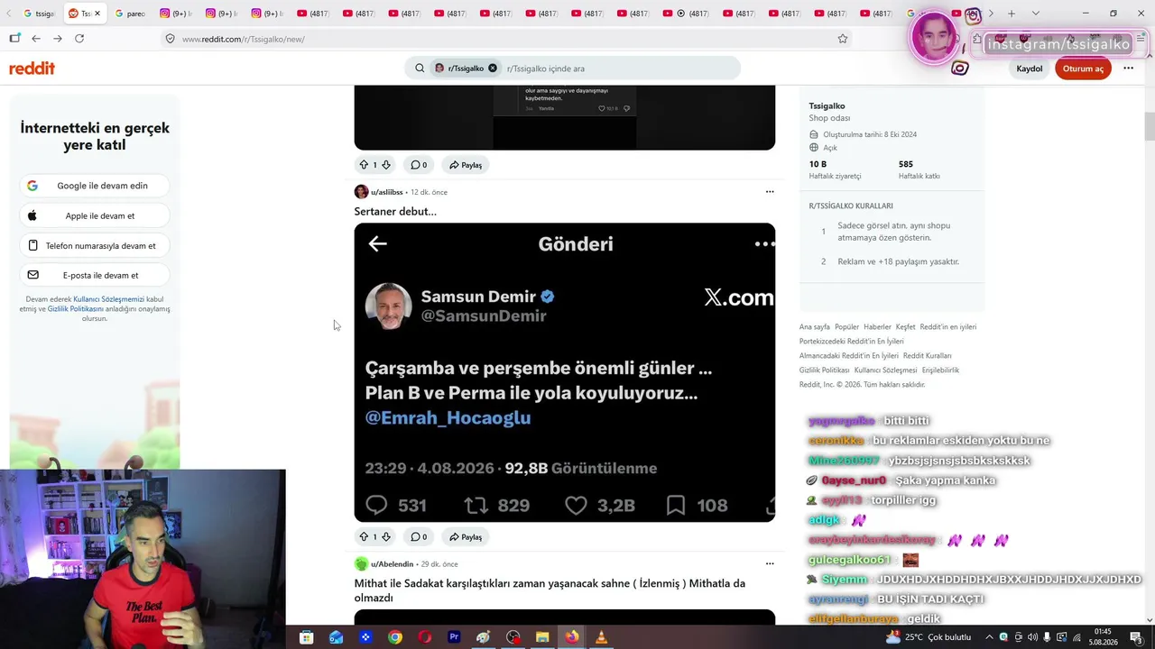This screenshot has width=1155, height=649.
Task: Click the Kaydol sign-up button
Action: coord(1030,69)
